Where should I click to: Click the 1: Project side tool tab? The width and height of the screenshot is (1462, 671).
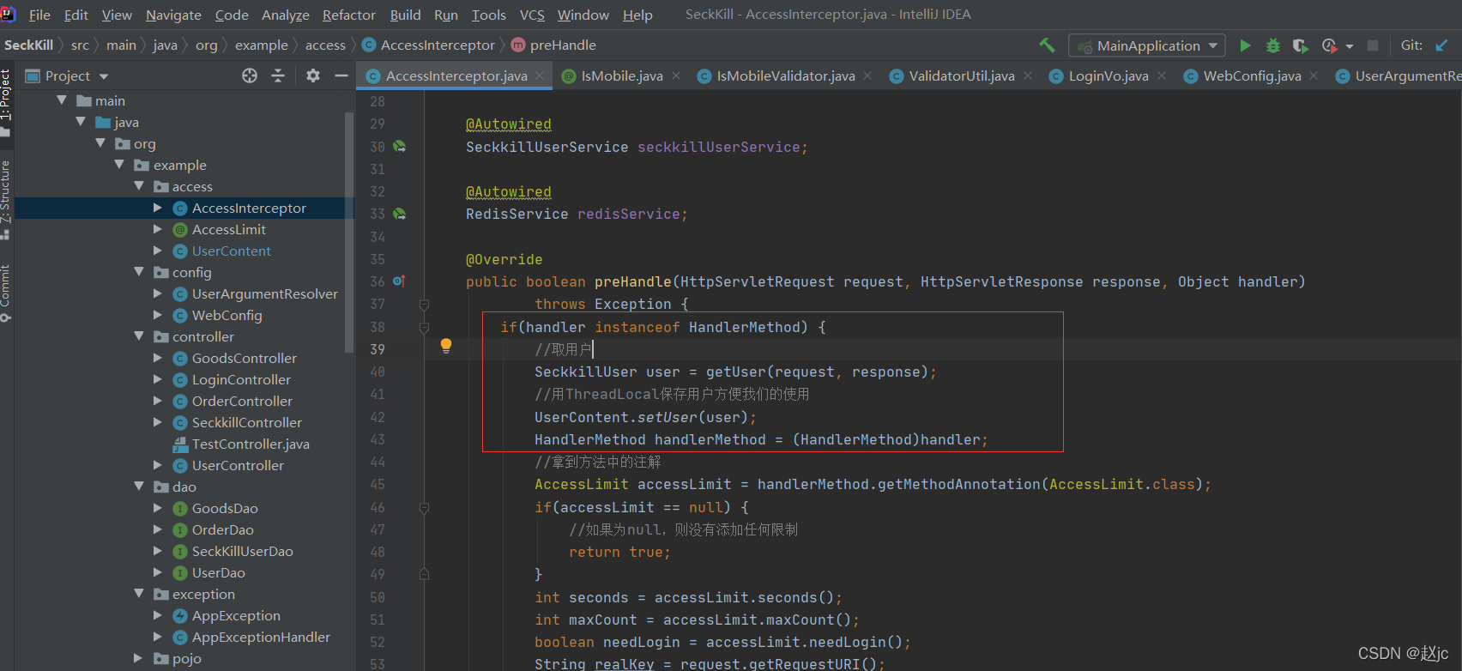[6, 103]
